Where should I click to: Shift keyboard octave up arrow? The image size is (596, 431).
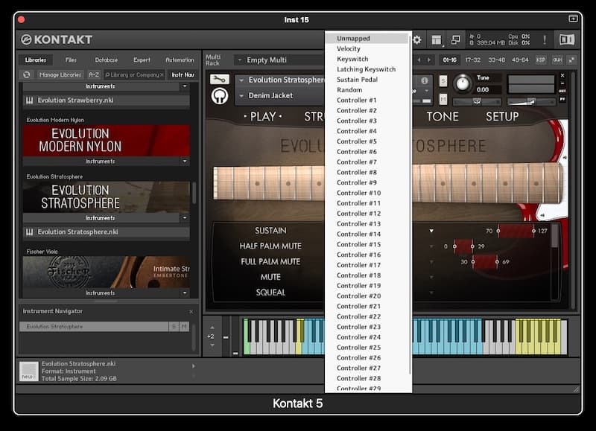pos(212,328)
